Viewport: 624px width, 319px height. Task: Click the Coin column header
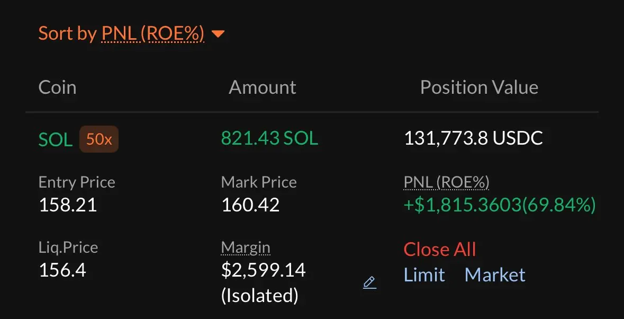pos(57,87)
